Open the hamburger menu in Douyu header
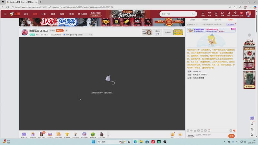This screenshot has width=258, height=145. [x=5, y=14]
